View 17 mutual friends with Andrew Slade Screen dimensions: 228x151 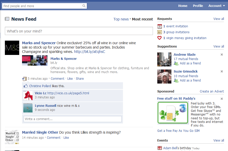(x=186, y=59)
